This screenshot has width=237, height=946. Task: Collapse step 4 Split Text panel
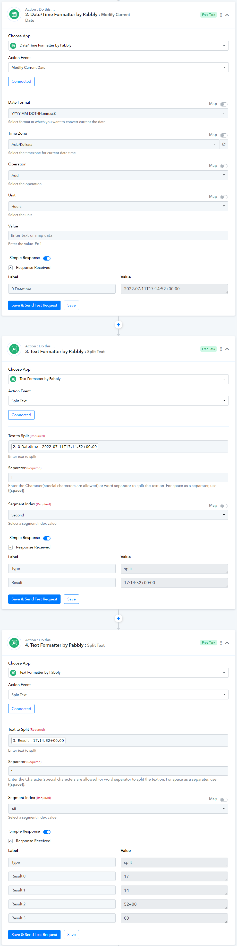[x=227, y=643]
